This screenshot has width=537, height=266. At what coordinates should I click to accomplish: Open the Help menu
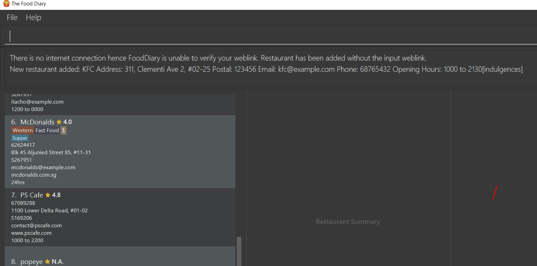(x=33, y=17)
